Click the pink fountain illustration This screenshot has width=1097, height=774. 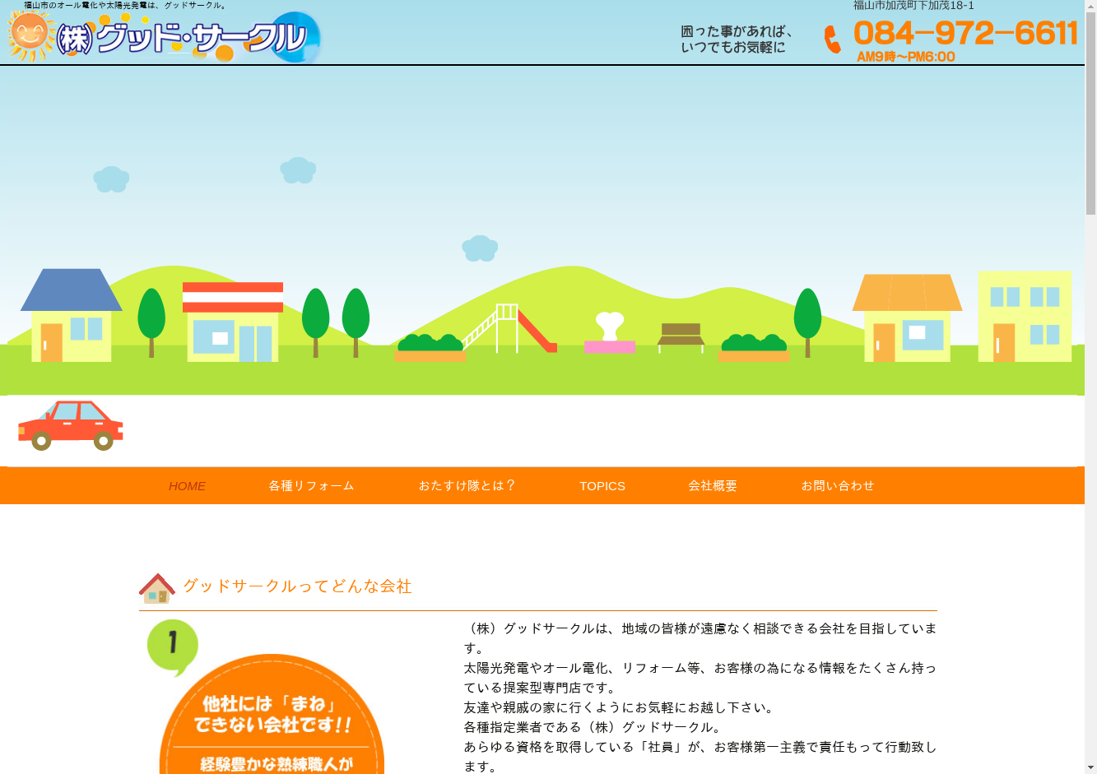(x=609, y=332)
